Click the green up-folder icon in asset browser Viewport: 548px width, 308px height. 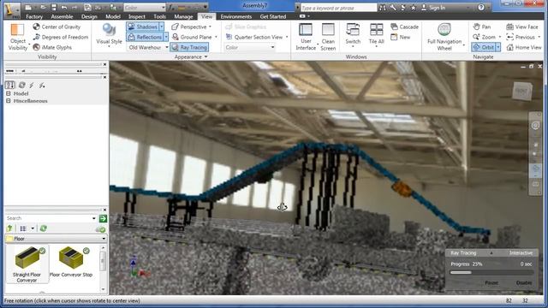pos(9,228)
